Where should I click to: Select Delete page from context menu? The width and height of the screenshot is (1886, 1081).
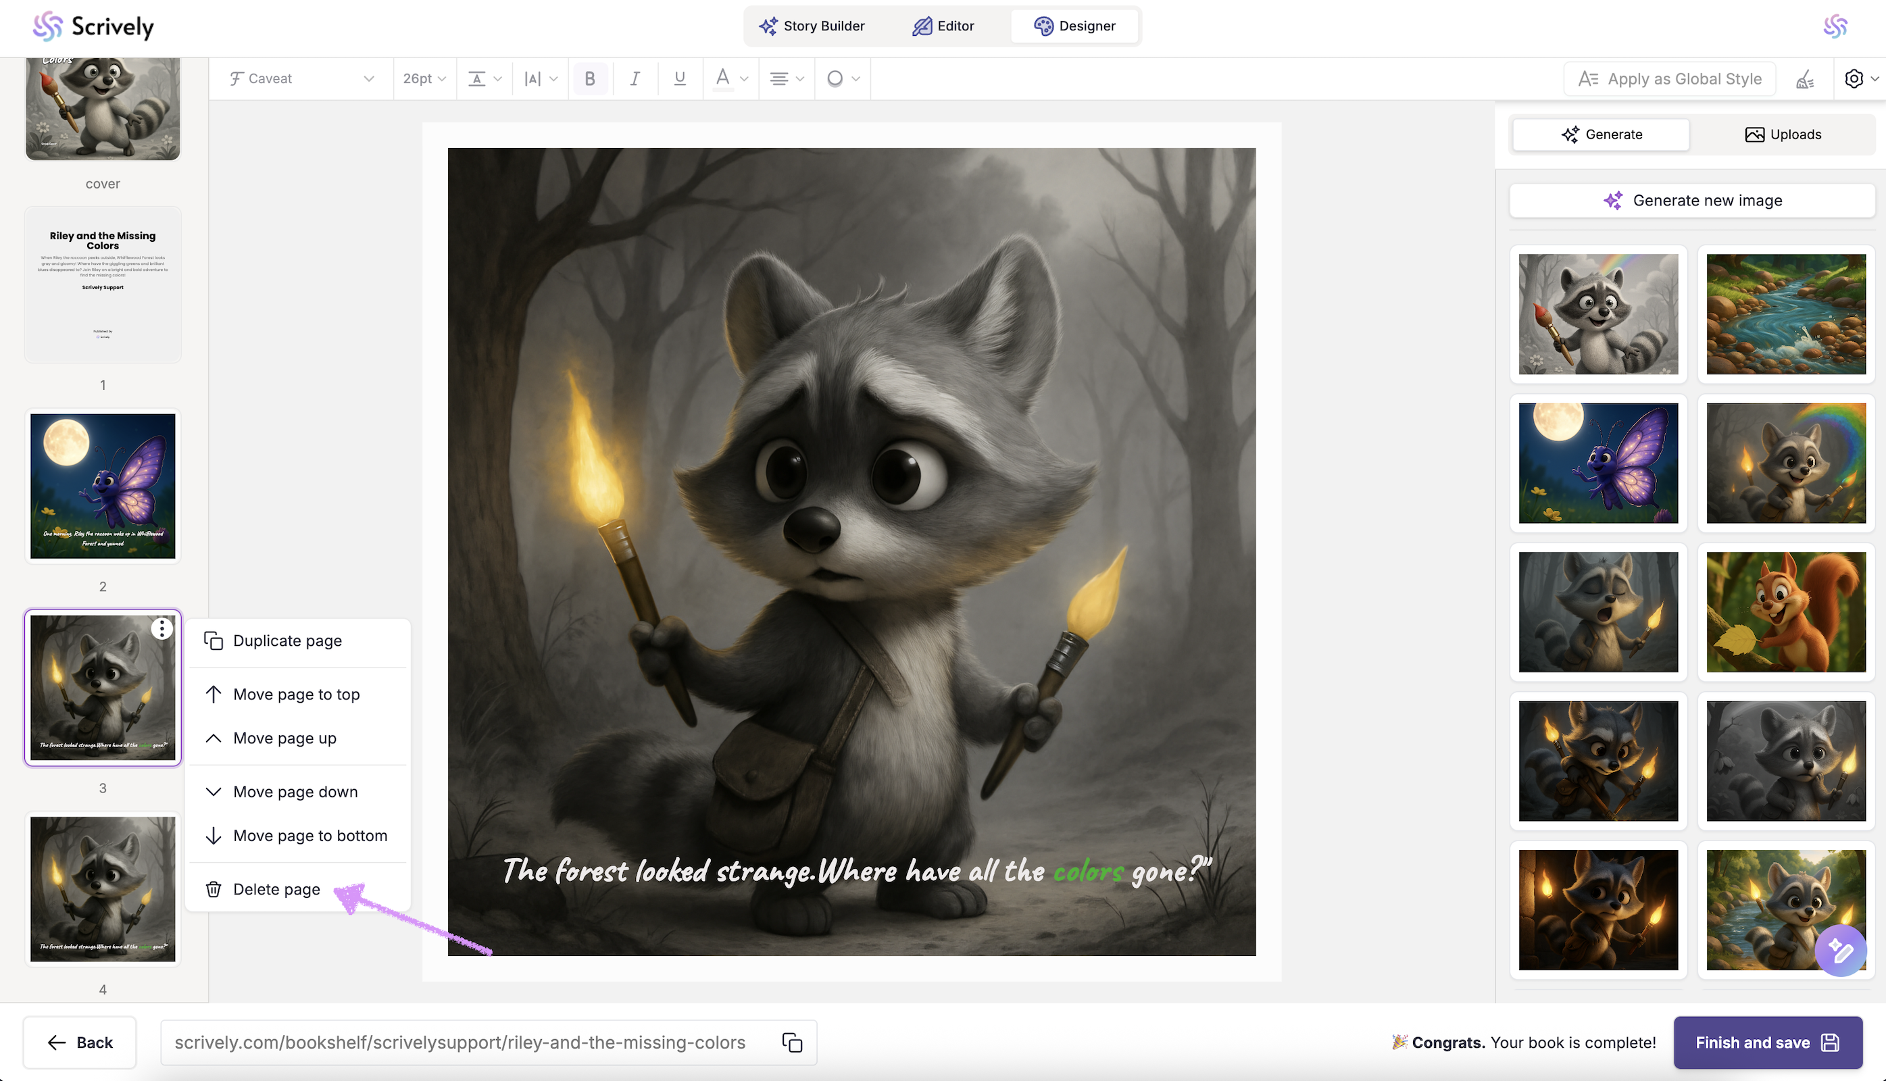[x=276, y=889]
